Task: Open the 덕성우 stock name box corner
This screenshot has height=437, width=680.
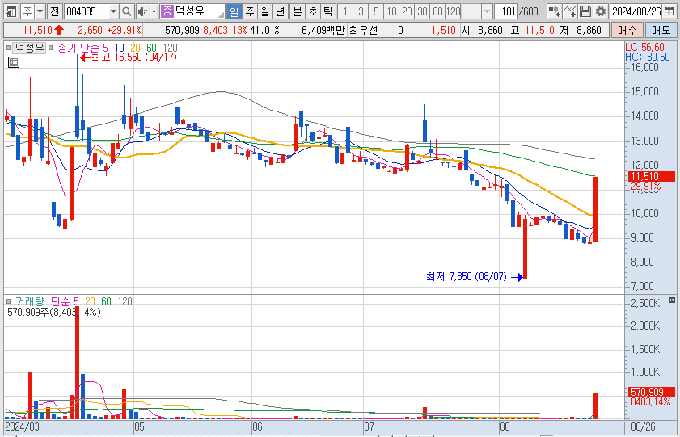Action: [222, 15]
